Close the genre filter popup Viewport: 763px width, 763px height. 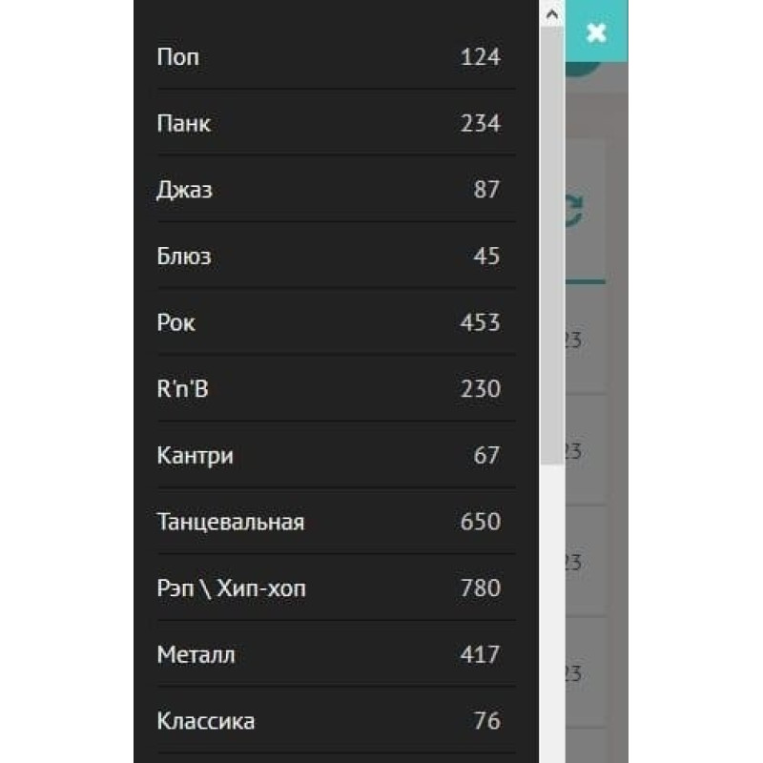pyautogui.click(x=596, y=31)
